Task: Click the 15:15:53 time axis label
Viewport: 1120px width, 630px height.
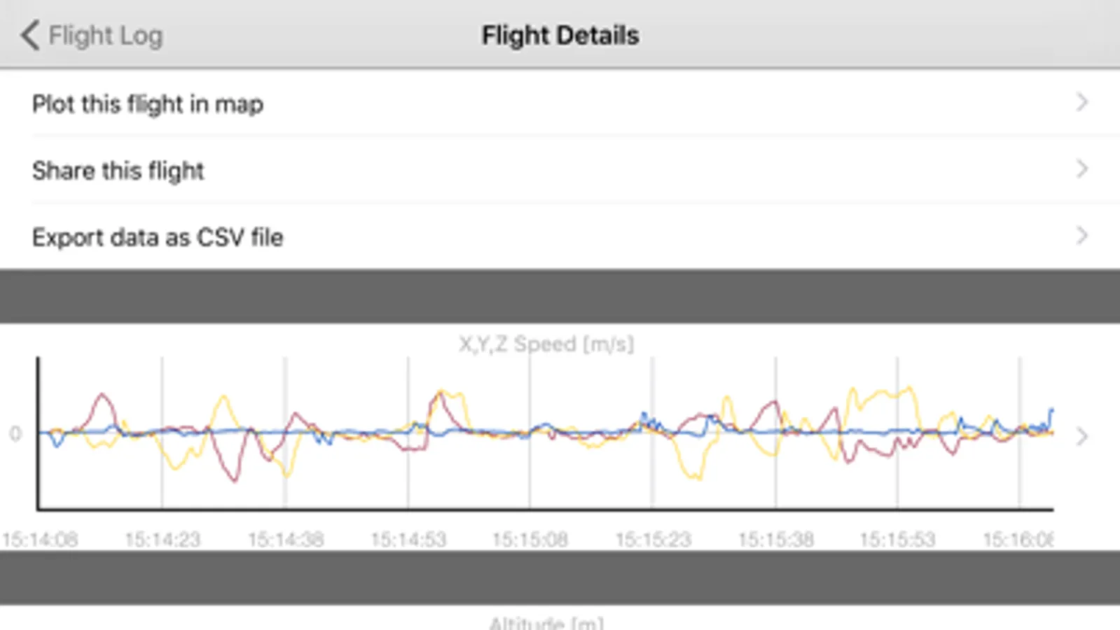Action: click(897, 540)
